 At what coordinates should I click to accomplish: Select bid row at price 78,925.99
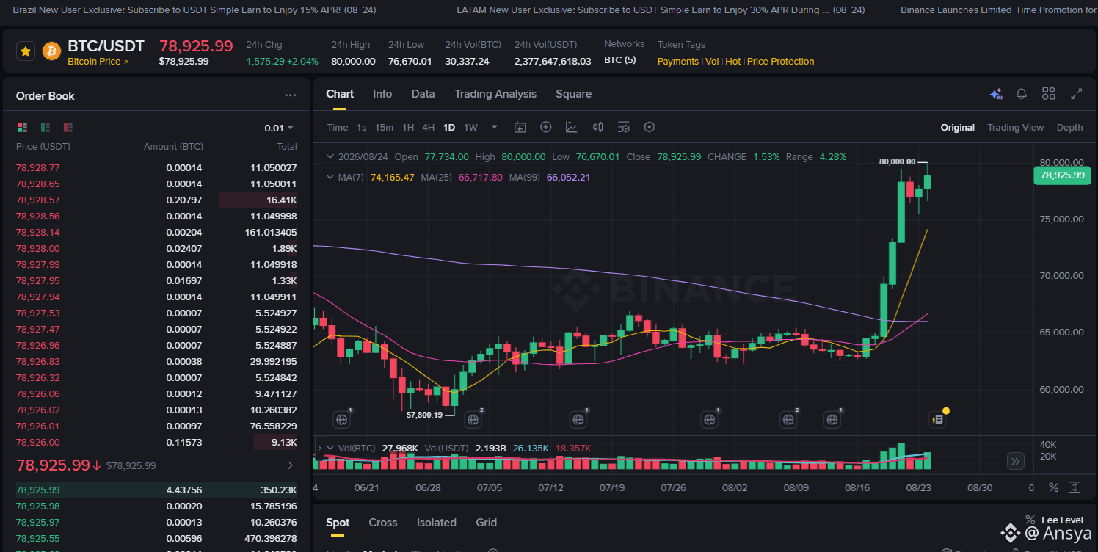(156, 490)
